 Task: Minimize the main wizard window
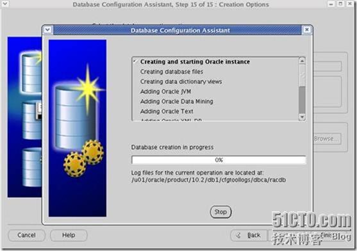tap(331, 4)
